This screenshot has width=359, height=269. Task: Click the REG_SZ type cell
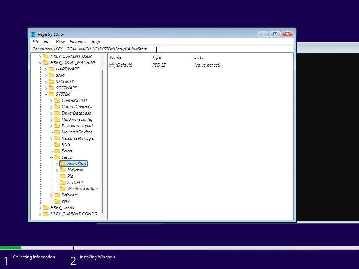159,65
